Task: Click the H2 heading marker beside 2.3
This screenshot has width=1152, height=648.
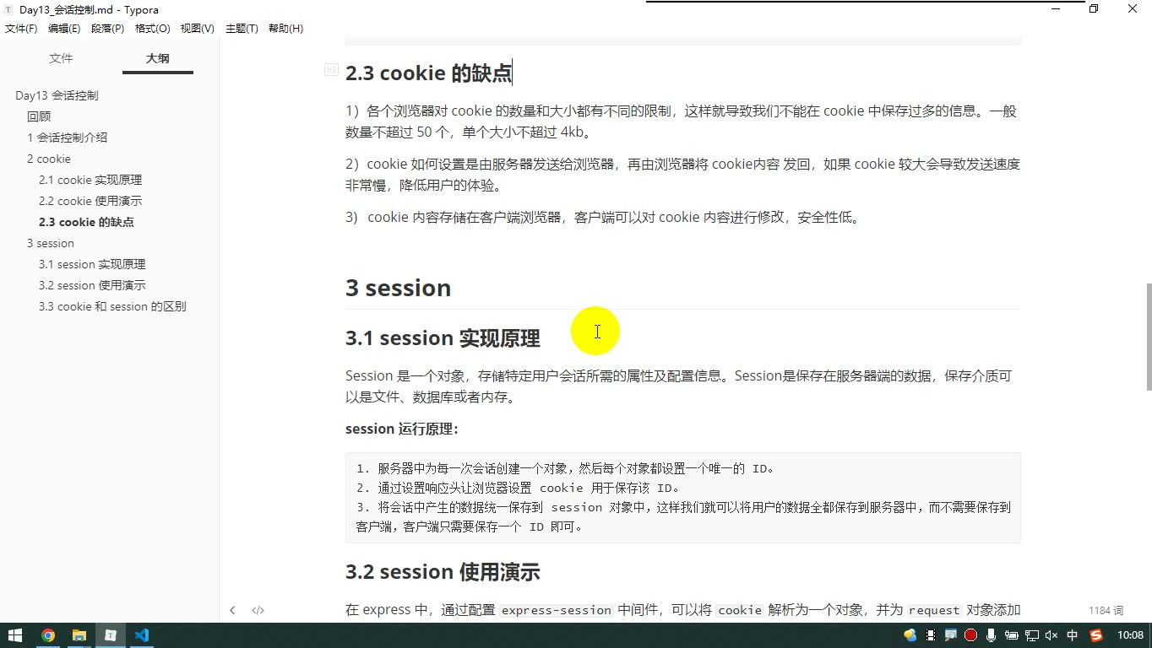Action: (331, 70)
